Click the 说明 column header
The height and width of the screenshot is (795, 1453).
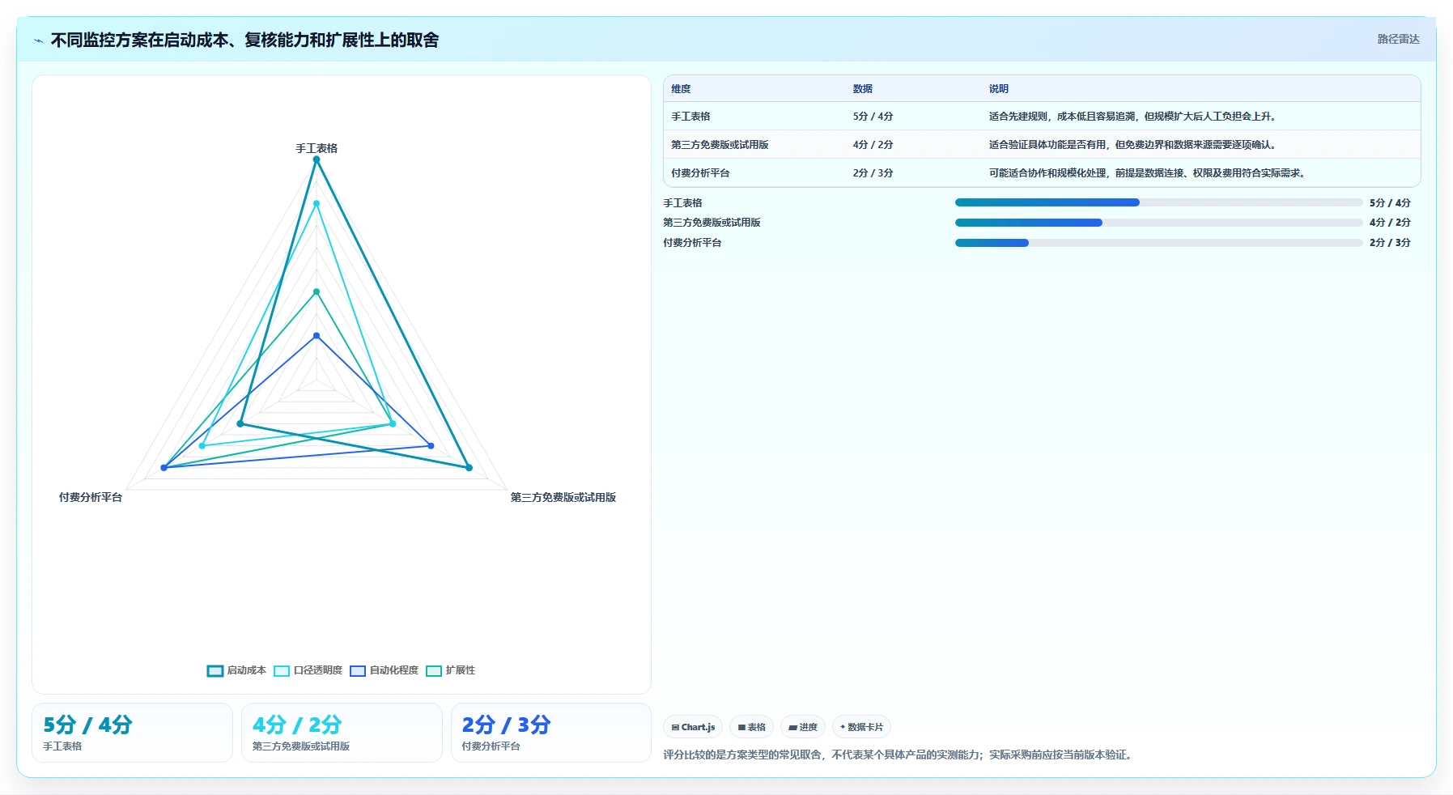tap(998, 89)
